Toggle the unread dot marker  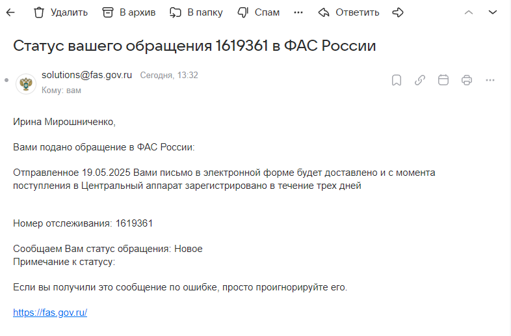point(7,80)
